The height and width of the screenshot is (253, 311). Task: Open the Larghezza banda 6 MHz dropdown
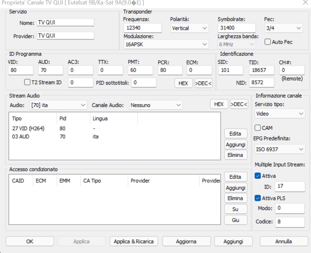(237, 44)
